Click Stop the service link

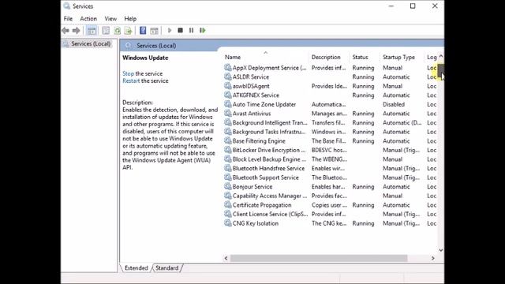tap(128, 73)
